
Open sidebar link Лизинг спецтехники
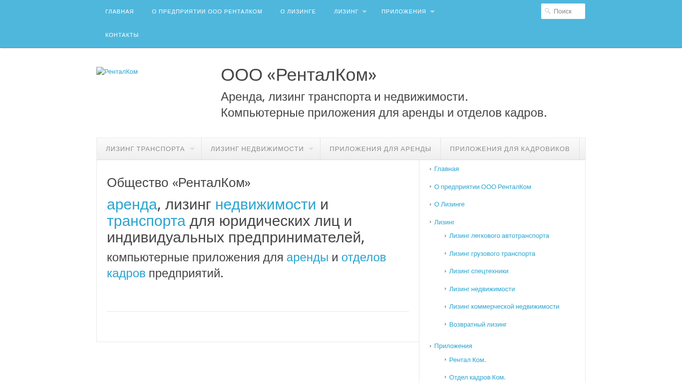tap(478, 271)
